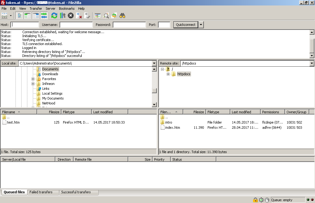The width and height of the screenshot is (315, 203).
Task: Cancel current operation with the X icon
Action: [70, 15]
